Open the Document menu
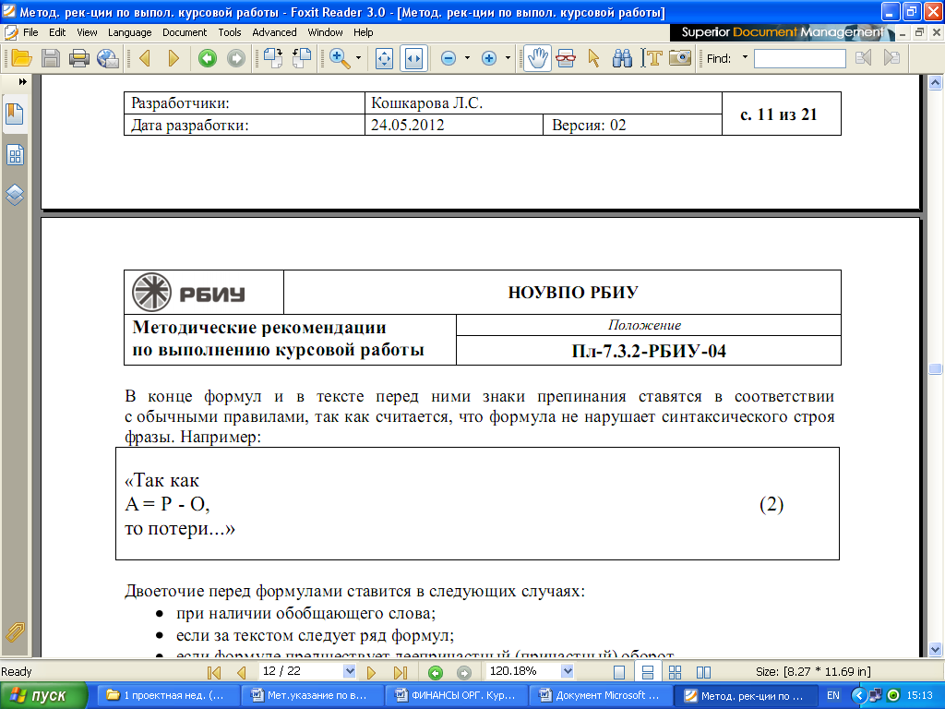 pos(185,32)
